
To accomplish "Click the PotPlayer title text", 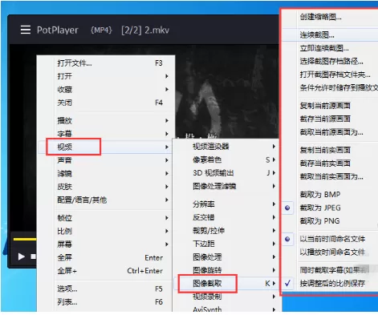I will click(x=58, y=30).
